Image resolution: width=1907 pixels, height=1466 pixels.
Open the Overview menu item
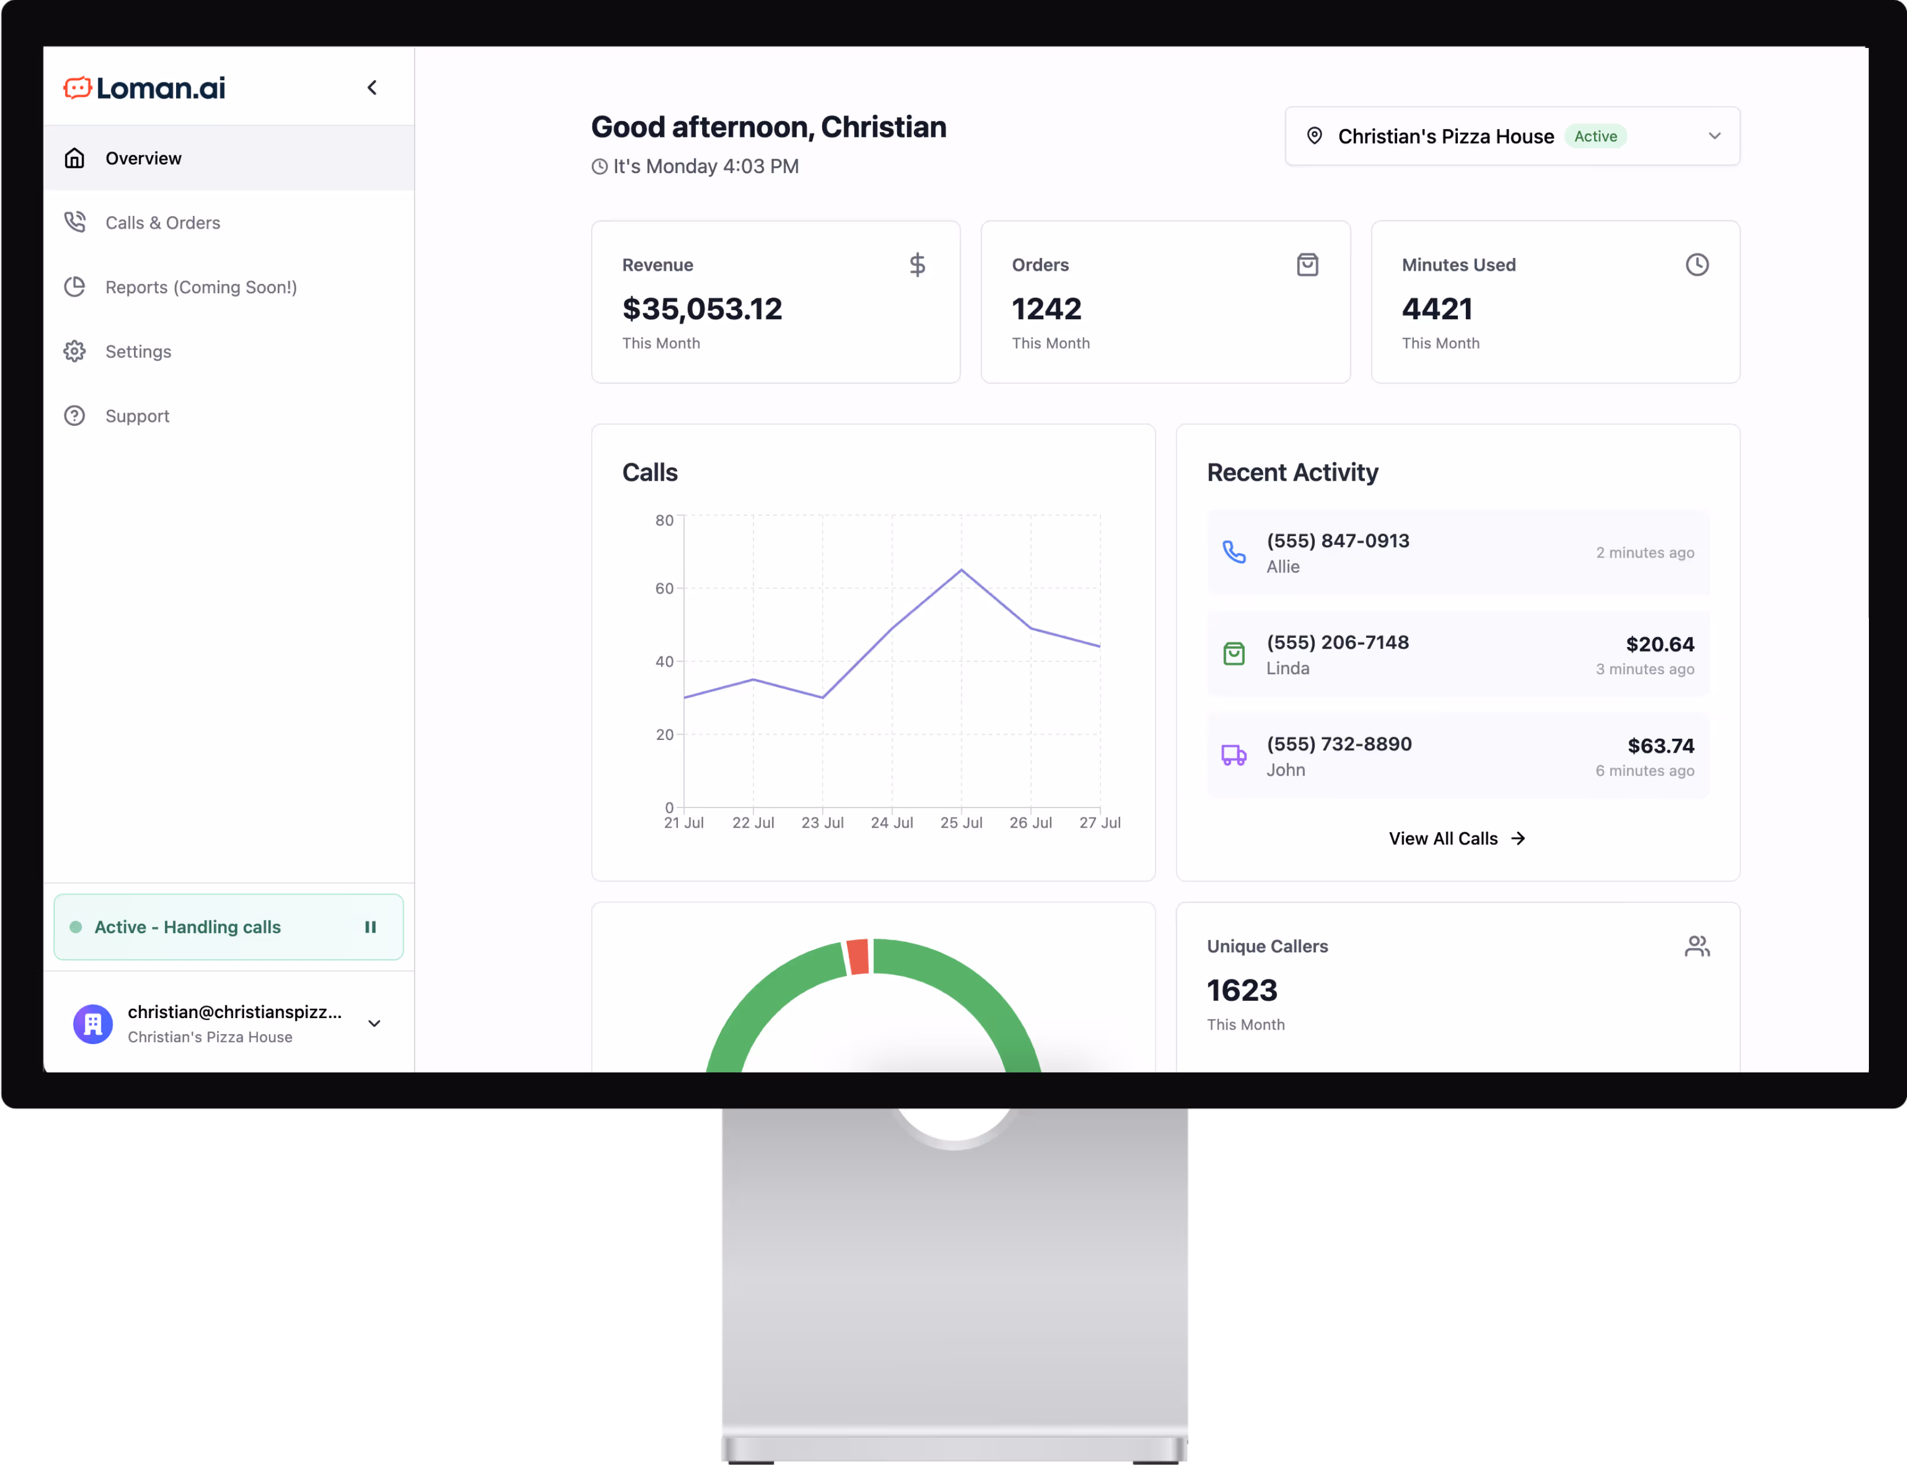(229, 158)
